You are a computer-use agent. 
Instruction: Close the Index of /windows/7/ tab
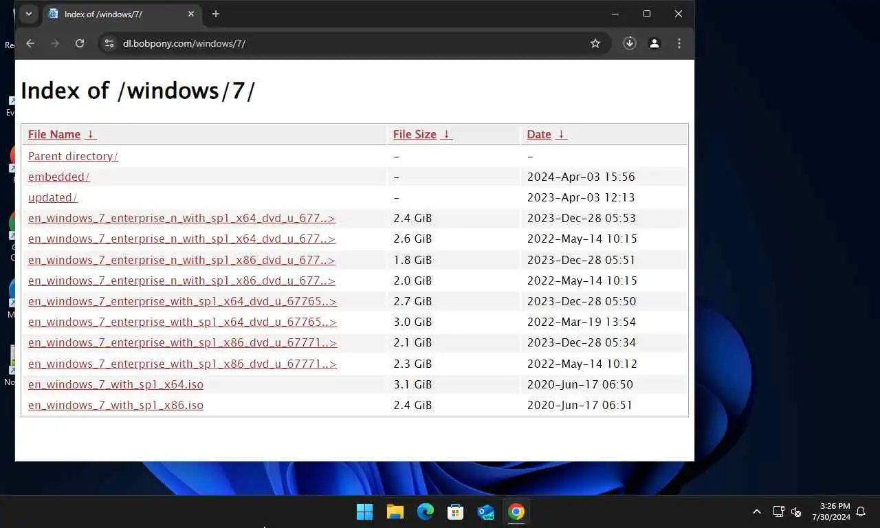tap(191, 14)
